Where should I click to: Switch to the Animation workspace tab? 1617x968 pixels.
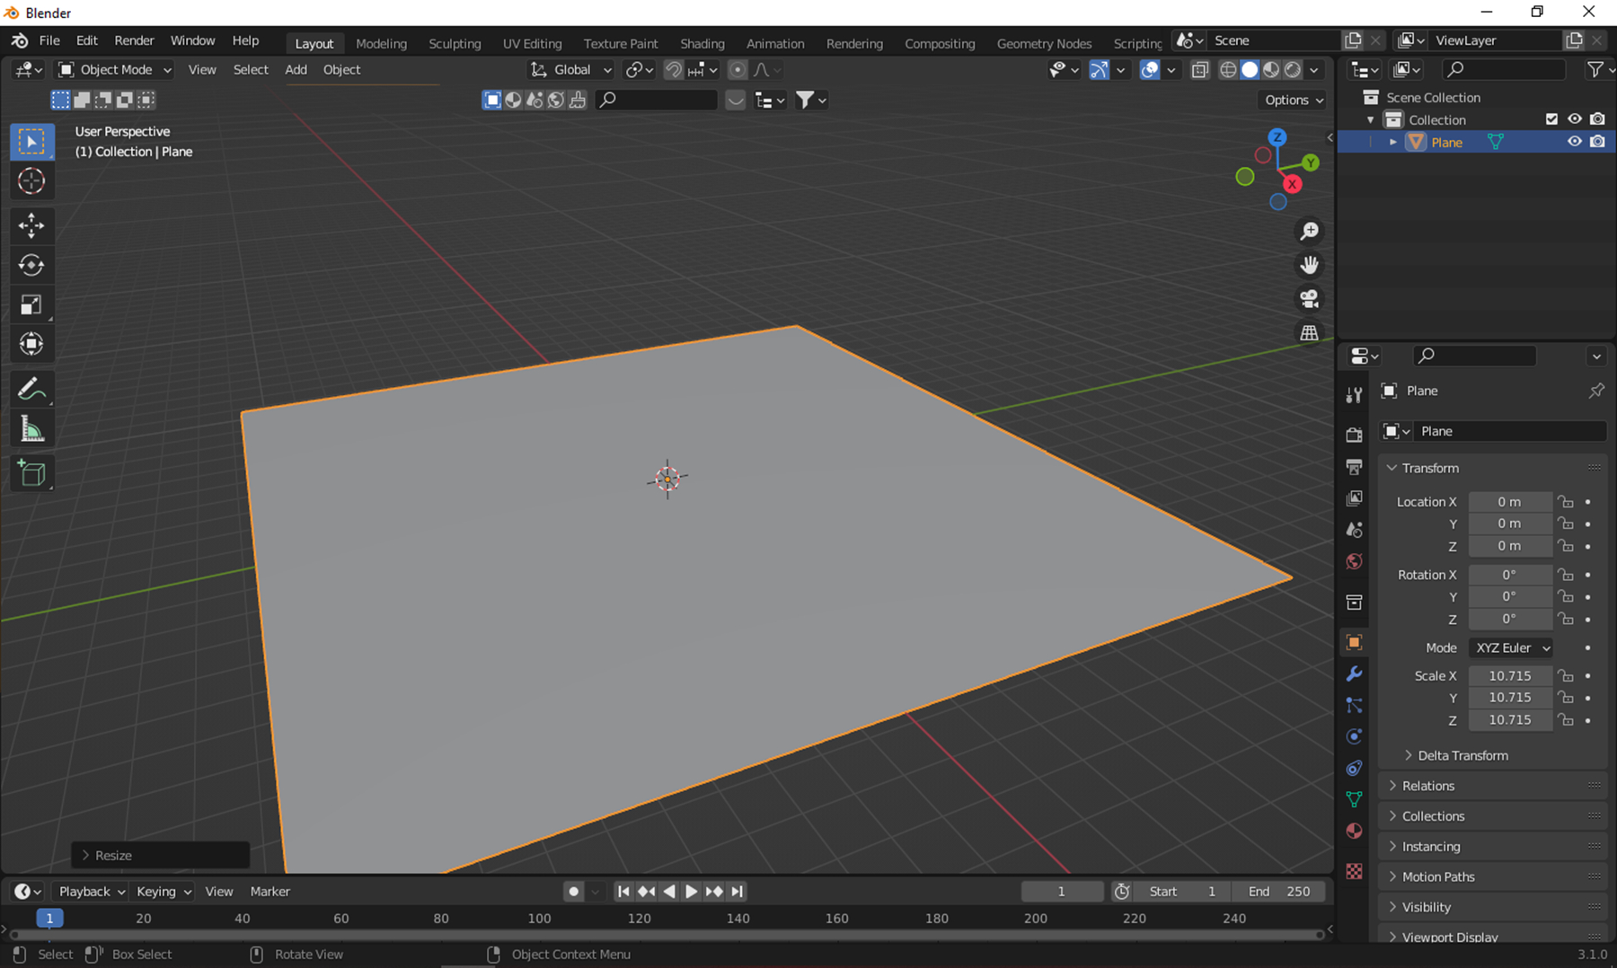click(775, 43)
